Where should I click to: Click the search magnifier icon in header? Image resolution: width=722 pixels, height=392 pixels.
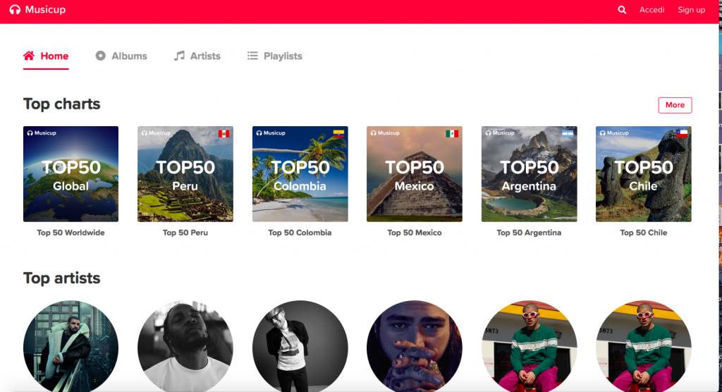622,10
